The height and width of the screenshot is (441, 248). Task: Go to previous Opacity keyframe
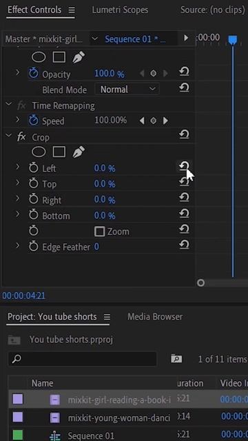coord(142,74)
